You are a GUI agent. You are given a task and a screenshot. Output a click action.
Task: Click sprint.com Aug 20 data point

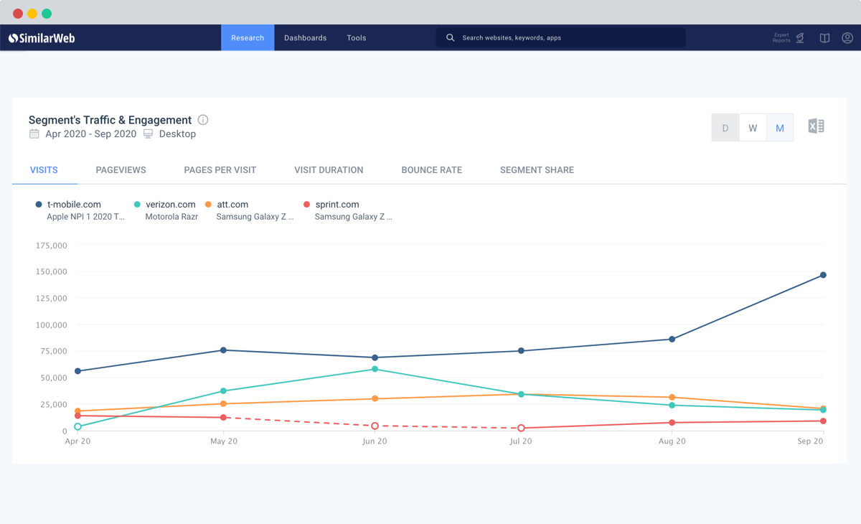point(672,423)
